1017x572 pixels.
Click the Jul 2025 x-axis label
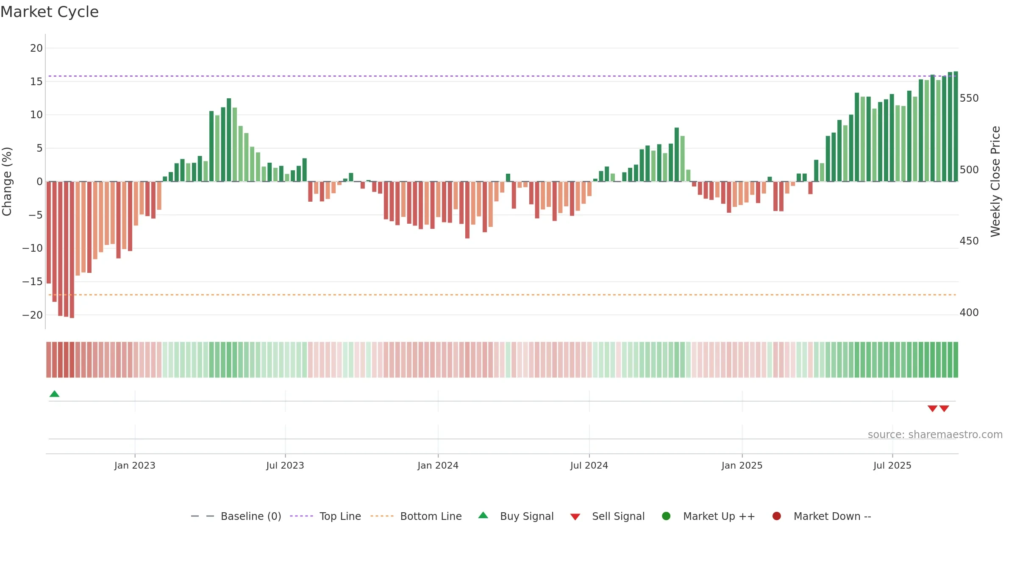(892, 465)
